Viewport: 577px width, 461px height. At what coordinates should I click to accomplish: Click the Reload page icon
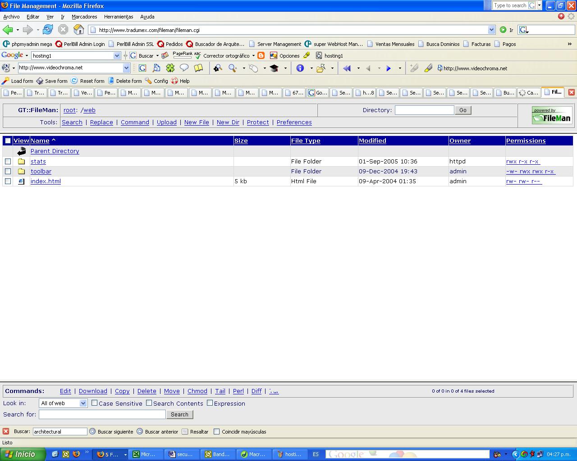click(x=48, y=30)
